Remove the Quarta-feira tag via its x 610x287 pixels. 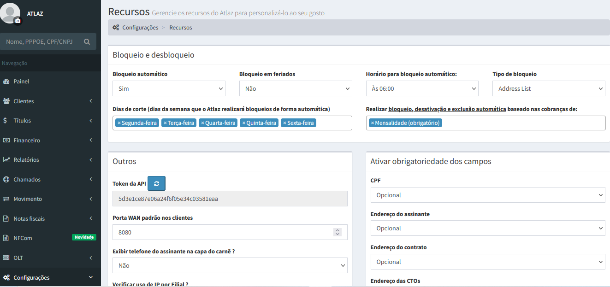[x=202, y=123]
